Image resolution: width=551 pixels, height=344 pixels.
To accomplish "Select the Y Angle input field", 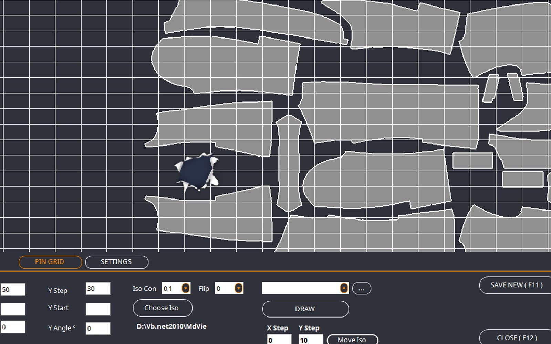I will 98,328.
